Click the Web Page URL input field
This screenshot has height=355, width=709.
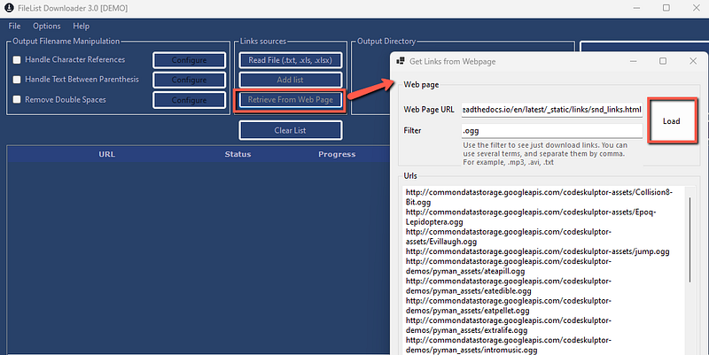[x=551, y=110]
